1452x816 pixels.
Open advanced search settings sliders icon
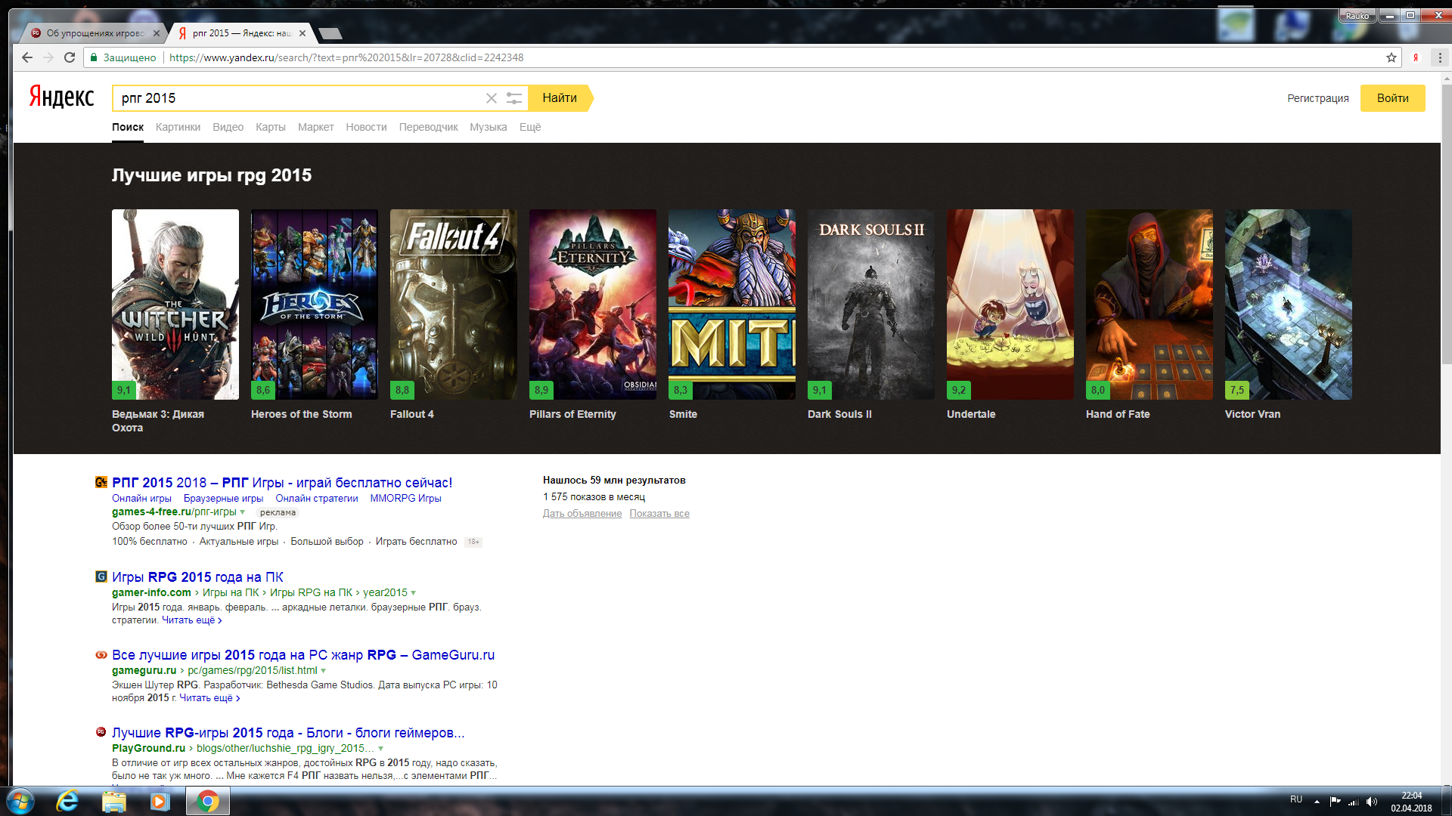click(514, 98)
